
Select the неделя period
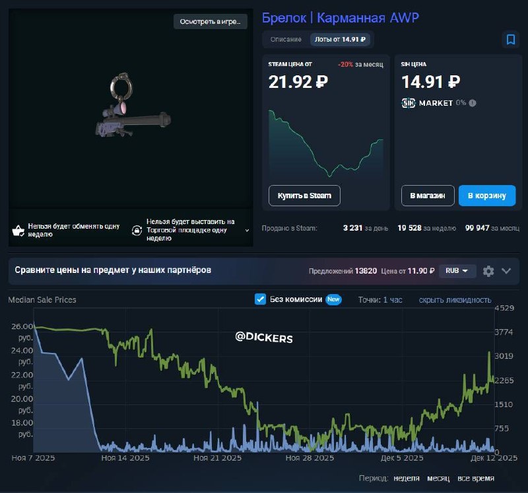[407, 478]
